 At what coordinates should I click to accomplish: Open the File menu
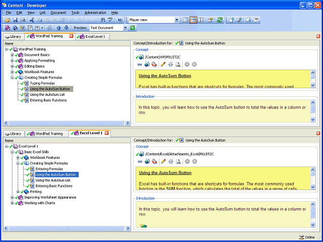[x=9, y=13]
